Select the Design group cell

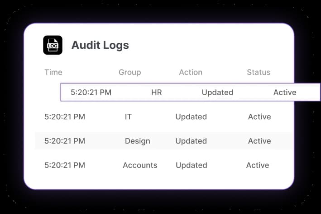pyautogui.click(x=137, y=141)
